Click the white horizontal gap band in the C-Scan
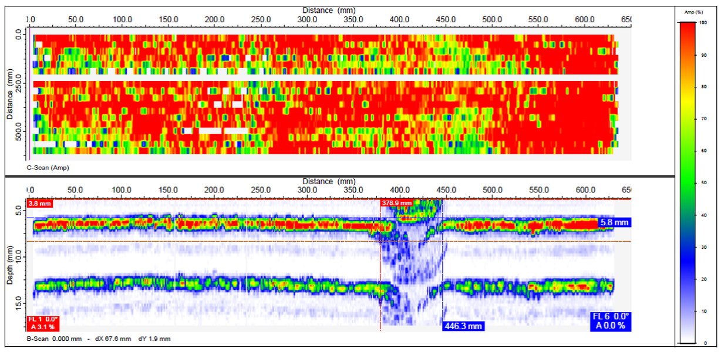This screenshot has height=352, width=721. [x=323, y=77]
